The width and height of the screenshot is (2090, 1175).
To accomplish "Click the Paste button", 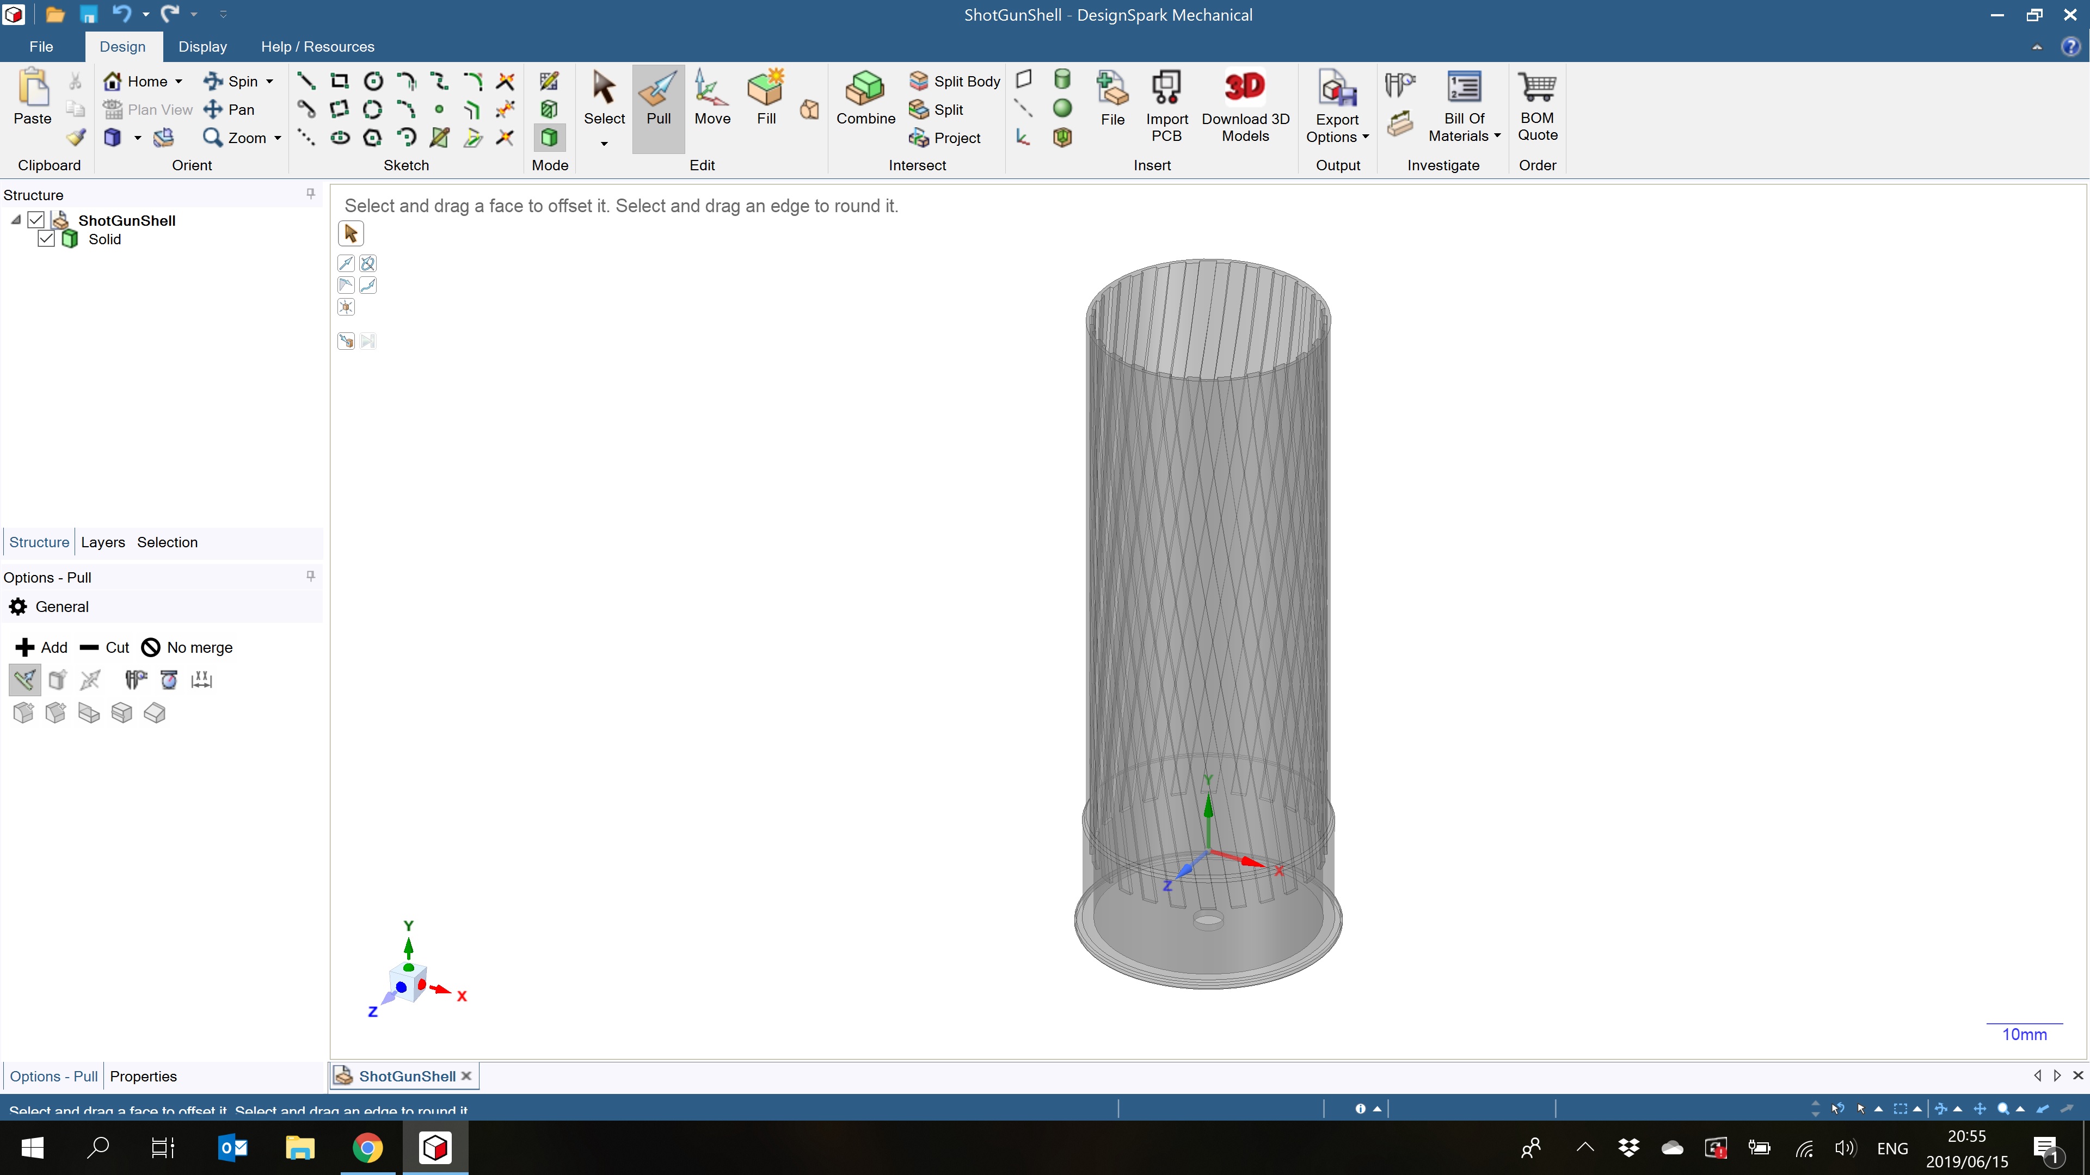I will point(33,97).
